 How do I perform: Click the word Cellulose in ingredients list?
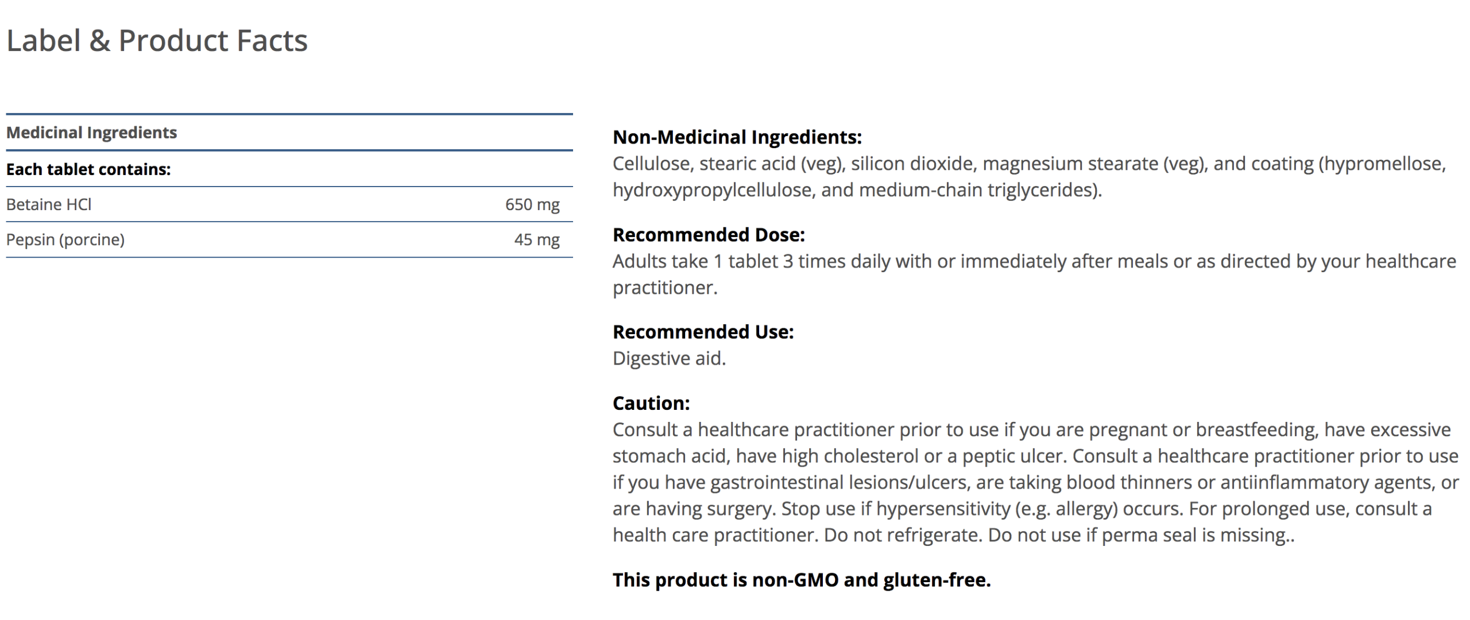[651, 164]
